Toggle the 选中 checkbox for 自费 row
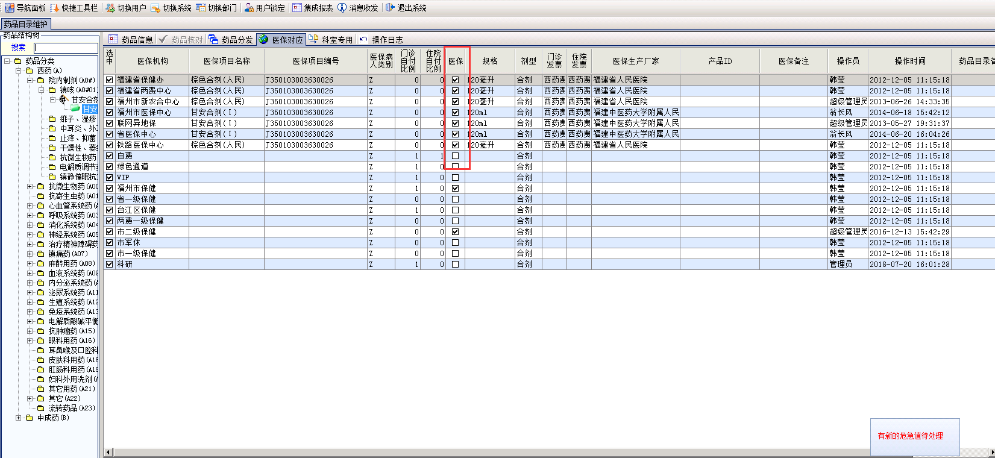 coord(109,155)
